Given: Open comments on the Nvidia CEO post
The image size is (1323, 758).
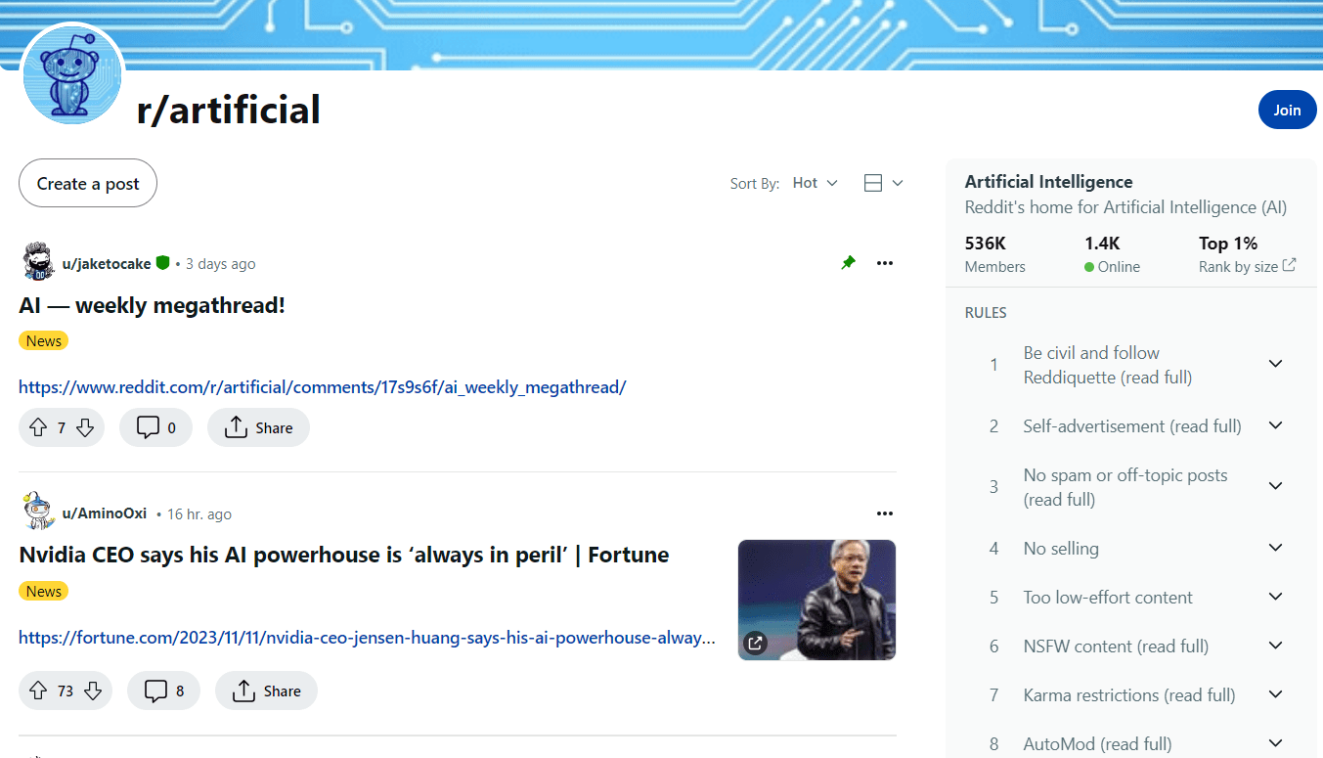Looking at the screenshot, I should [x=163, y=691].
